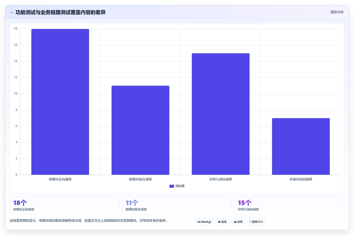Click the title 功能测试与业务链路测试覆盖内容的差异

click(x=60, y=12)
